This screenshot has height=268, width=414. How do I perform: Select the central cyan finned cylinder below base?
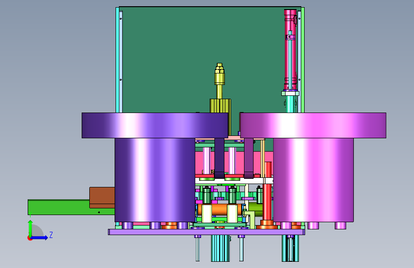pos(220,248)
